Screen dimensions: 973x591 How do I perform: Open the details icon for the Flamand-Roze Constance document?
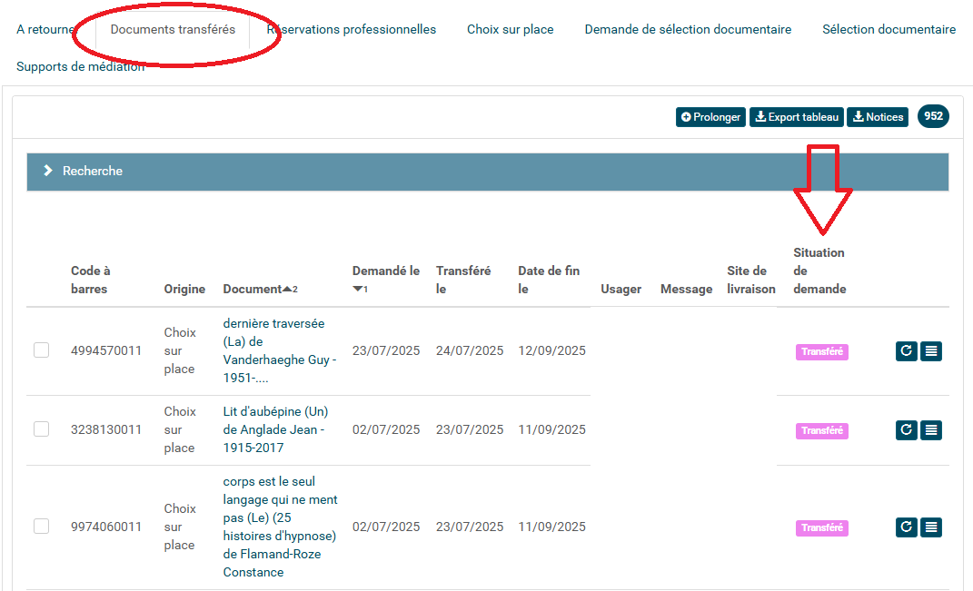pyautogui.click(x=931, y=527)
